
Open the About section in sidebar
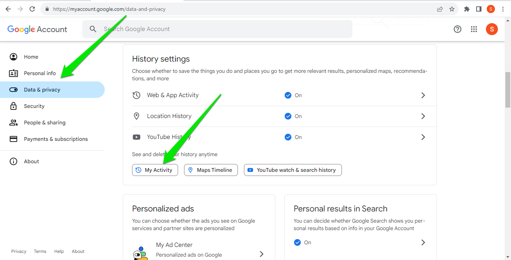point(52,161)
